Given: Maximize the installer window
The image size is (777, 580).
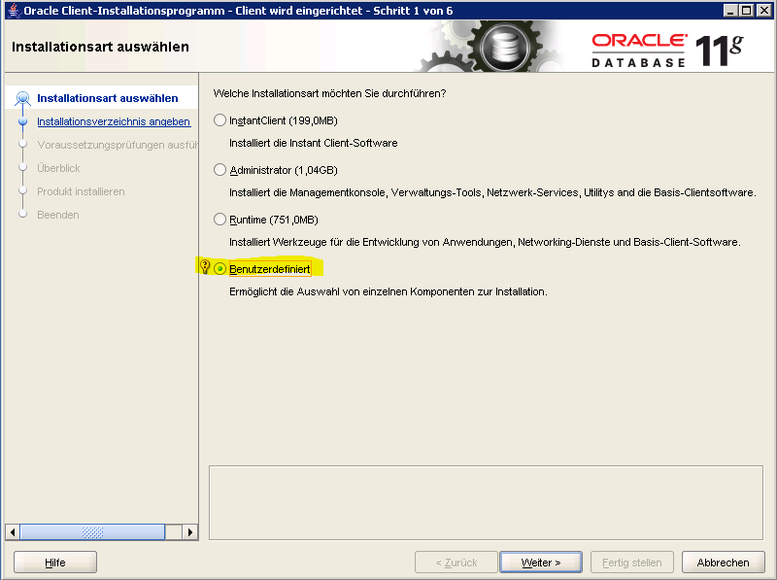Looking at the screenshot, I should (x=746, y=11).
